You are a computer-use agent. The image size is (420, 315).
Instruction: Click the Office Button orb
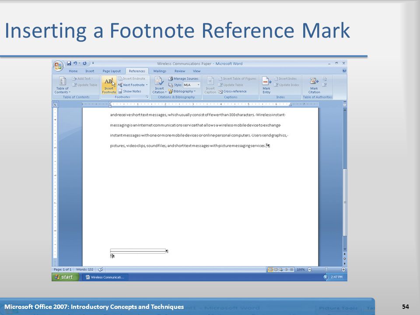point(58,66)
